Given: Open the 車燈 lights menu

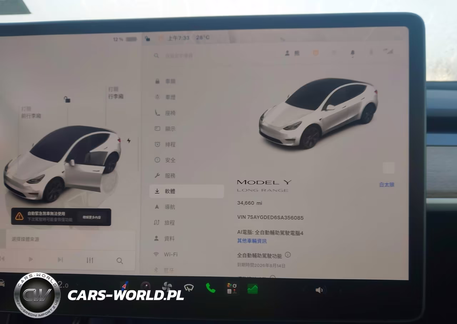Looking at the screenshot, I should coord(165,97).
